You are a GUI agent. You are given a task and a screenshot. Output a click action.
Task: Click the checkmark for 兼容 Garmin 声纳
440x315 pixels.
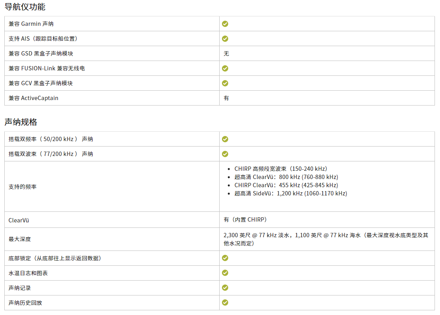225,24
